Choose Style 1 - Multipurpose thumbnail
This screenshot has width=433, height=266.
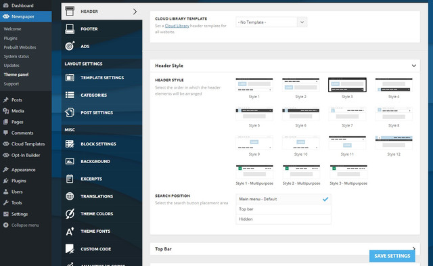click(x=254, y=171)
